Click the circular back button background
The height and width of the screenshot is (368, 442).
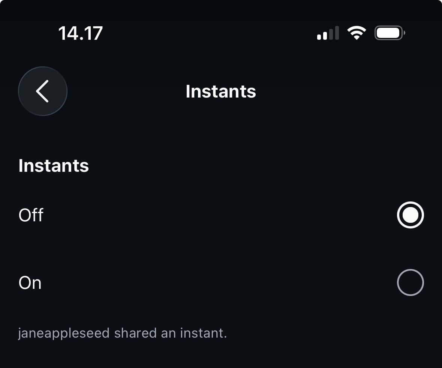pos(43,91)
